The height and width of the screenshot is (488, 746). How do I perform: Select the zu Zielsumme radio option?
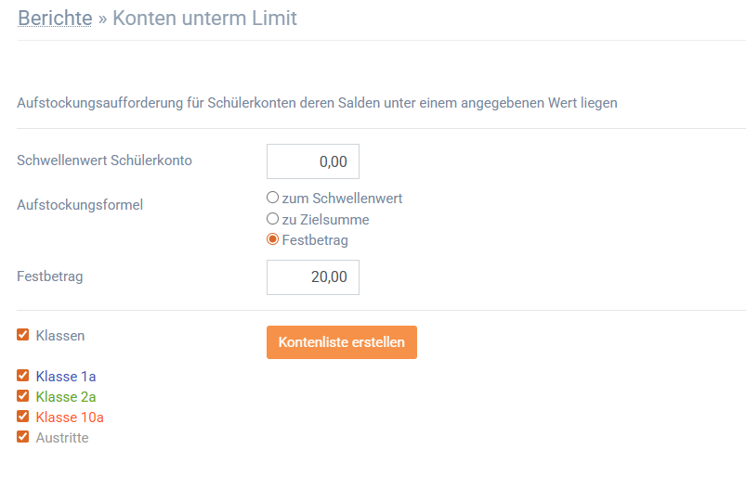click(x=272, y=219)
